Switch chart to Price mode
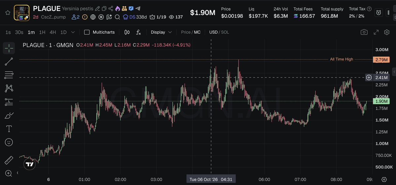The width and height of the screenshot is (396, 185). tap(186, 32)
